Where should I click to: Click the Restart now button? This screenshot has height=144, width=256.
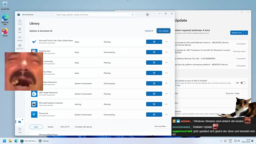(237, 33)
